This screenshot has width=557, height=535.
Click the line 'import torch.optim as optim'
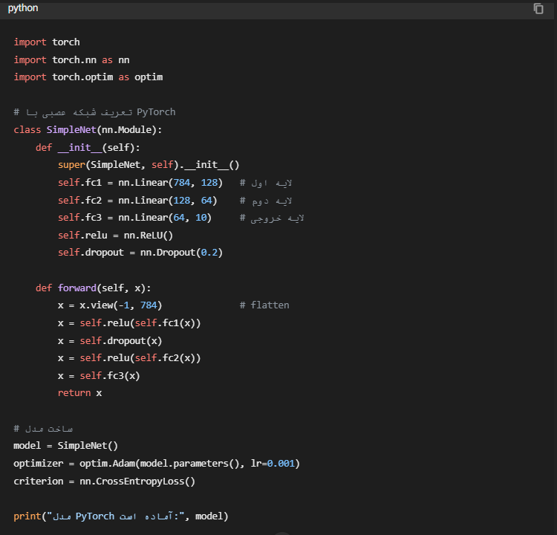pyautogui.click(x=88, y=77)
